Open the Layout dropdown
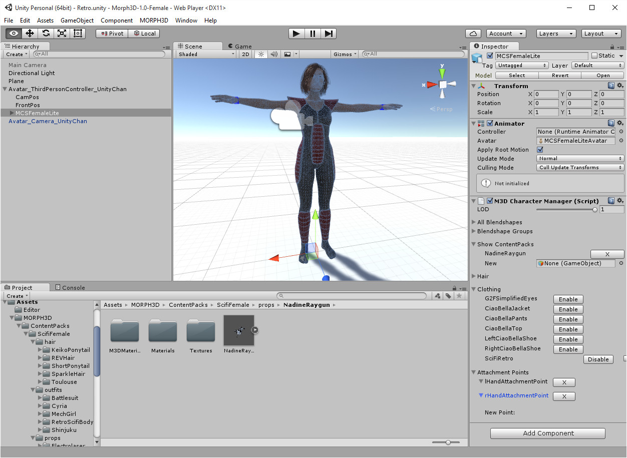 coord(601,33)
